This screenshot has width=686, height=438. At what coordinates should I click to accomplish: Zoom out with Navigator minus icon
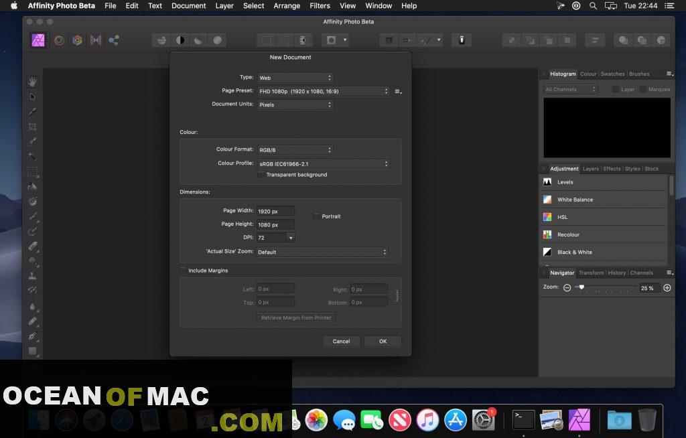click(x=567, y=287)
